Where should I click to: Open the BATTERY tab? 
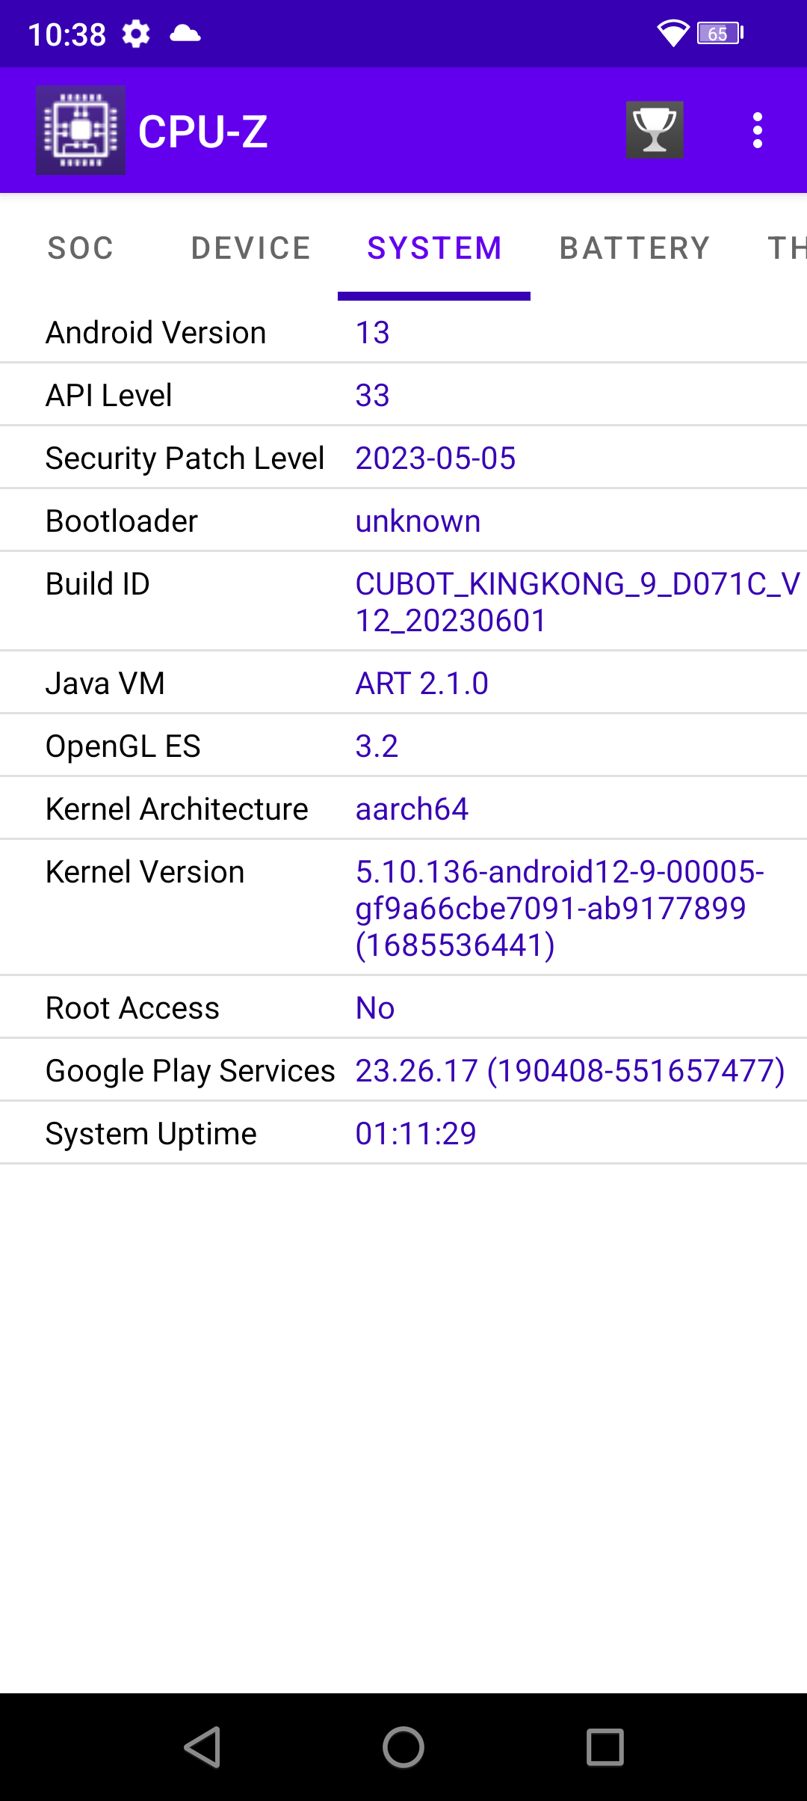point(634,248)
